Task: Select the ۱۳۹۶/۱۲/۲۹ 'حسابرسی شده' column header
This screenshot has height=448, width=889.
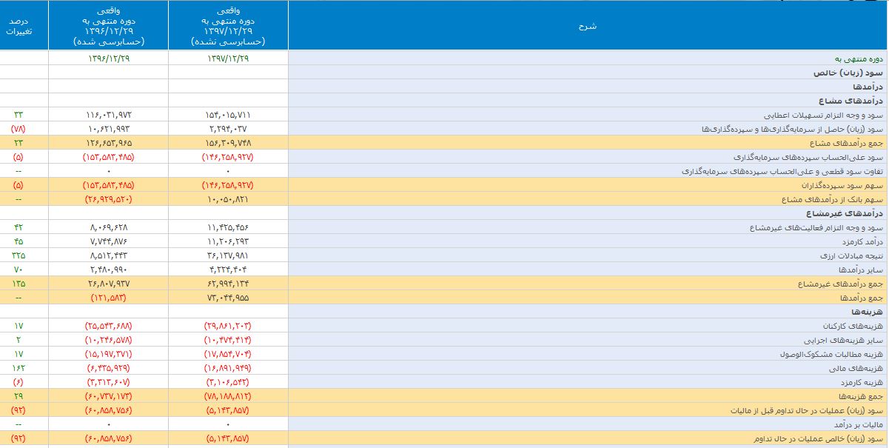Action: tap(108, 27)
